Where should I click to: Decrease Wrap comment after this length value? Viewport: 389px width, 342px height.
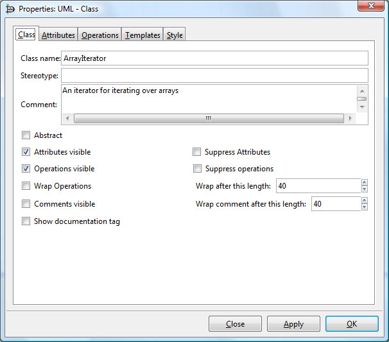pyautogui.click(x=364, y=207)
